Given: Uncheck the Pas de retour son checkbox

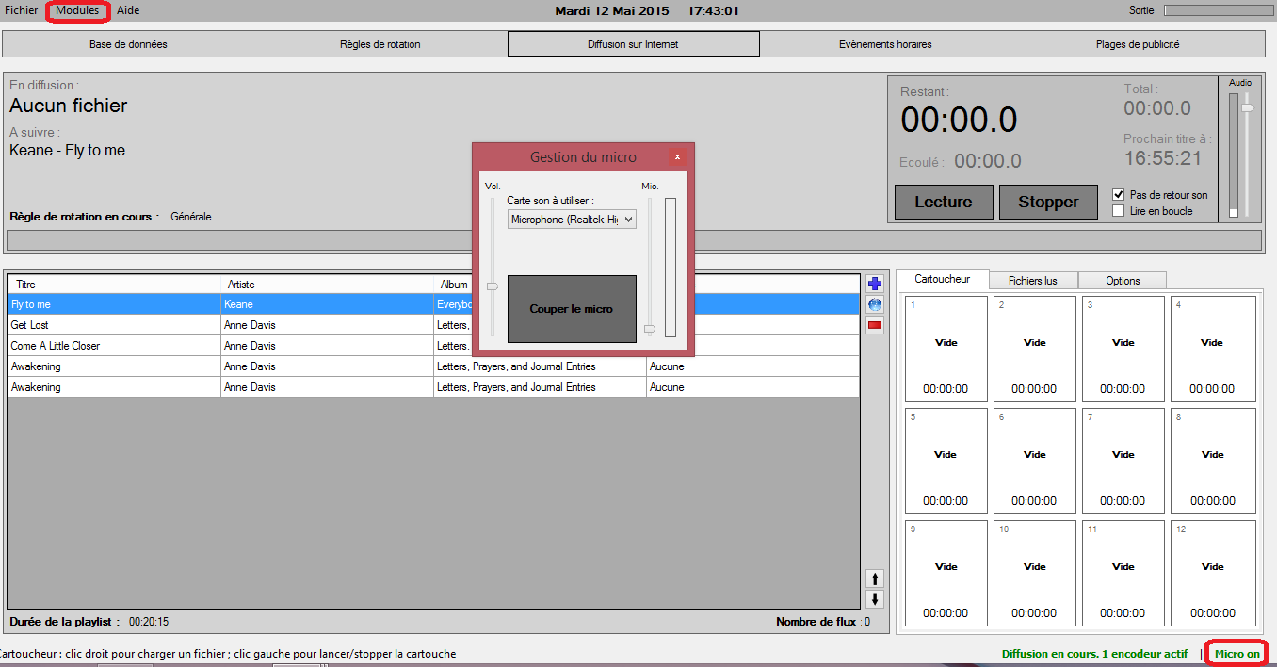Looking at the screenshot, I should [1119, 195].
